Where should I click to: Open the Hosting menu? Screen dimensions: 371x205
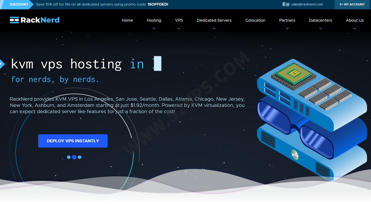tap(154, 20)
